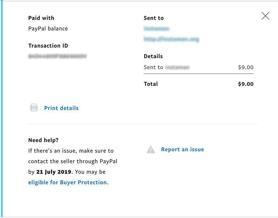
Task: Close the transaction details panel
Action: pyautogui.click(x=265, y=16)
